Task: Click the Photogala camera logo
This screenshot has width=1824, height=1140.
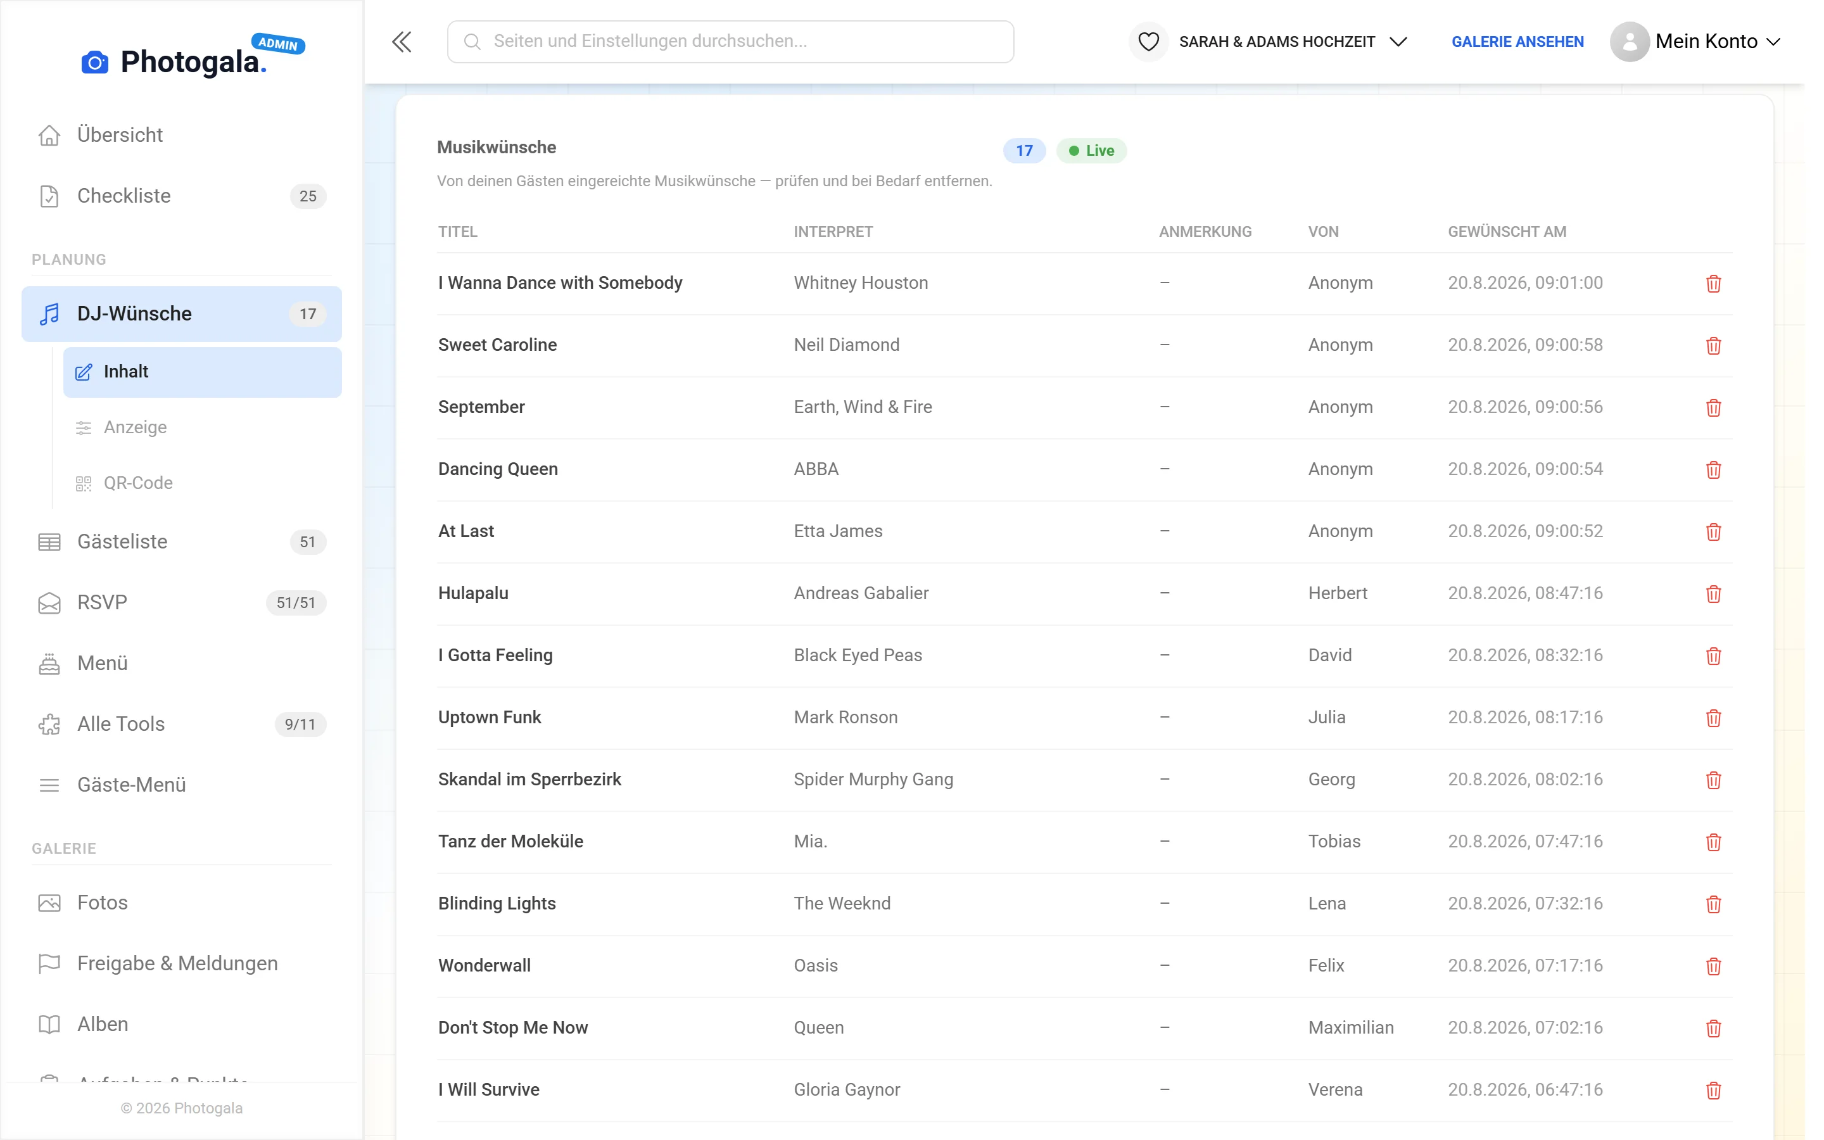Action: (x=95, y=62)
